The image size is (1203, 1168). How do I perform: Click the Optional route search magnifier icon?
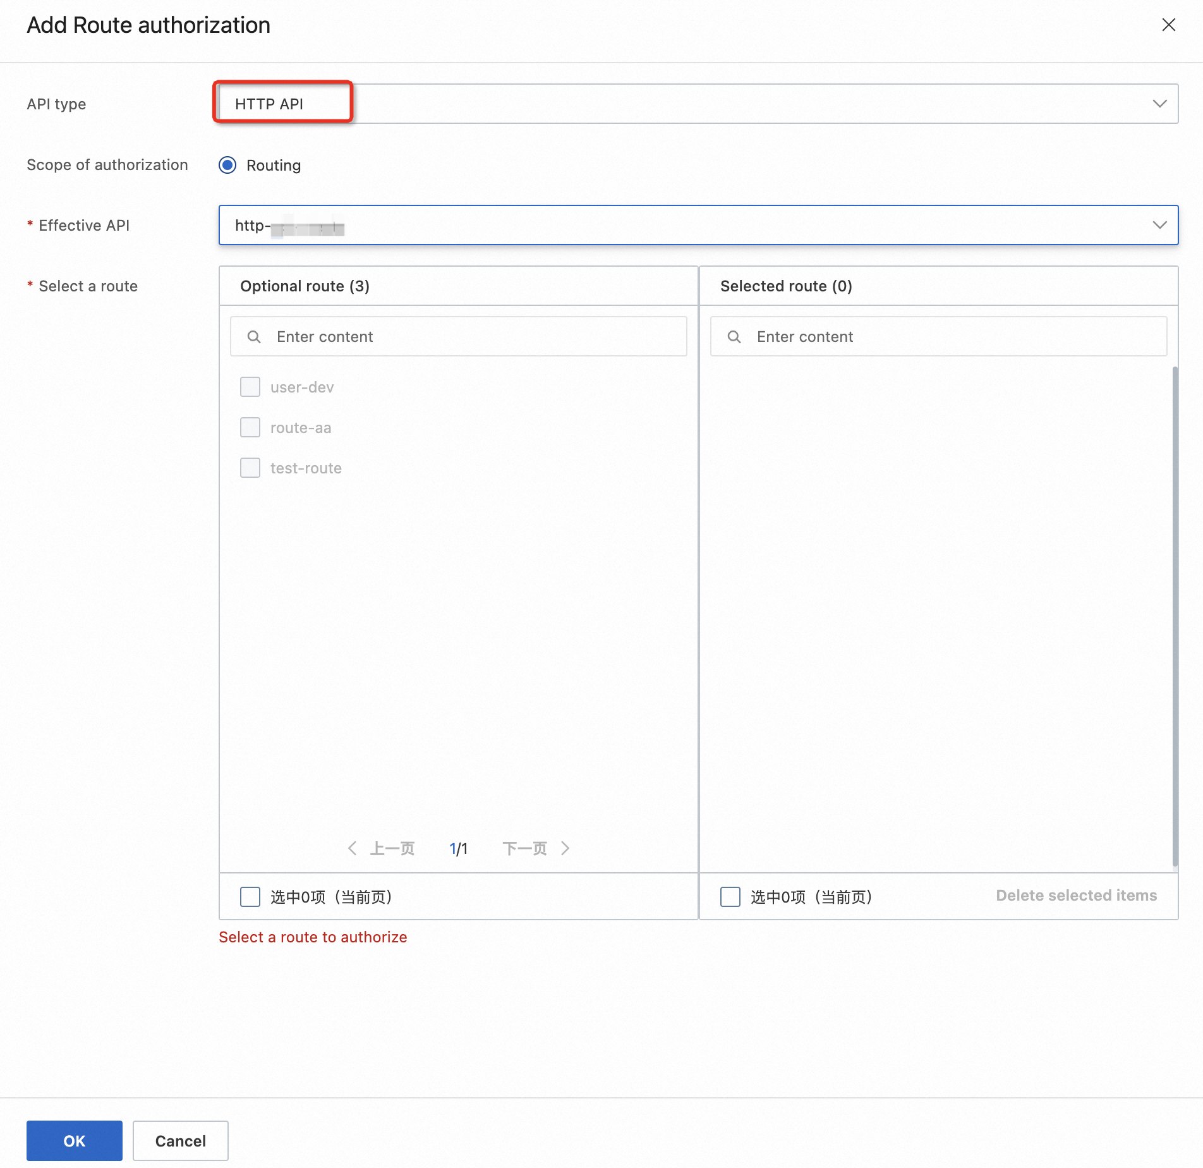(x=254, y=337)
